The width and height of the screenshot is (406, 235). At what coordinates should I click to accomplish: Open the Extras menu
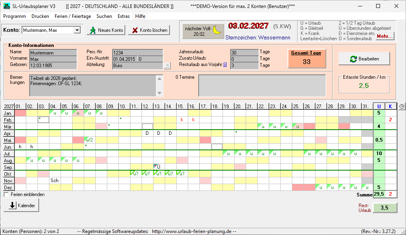click(124, 16)
